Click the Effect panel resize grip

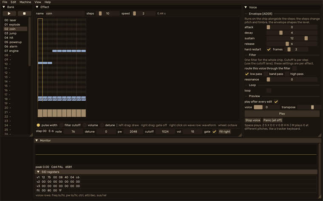pos(240,135)
